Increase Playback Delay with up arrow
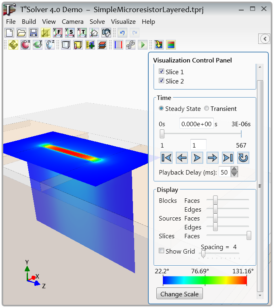274x308 pixels. [234, 169]
